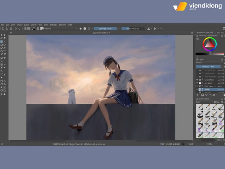The width and height of the screenshot is (225, 169).
Task: Move layer up with the up arrow
Action: coord(210,95)
